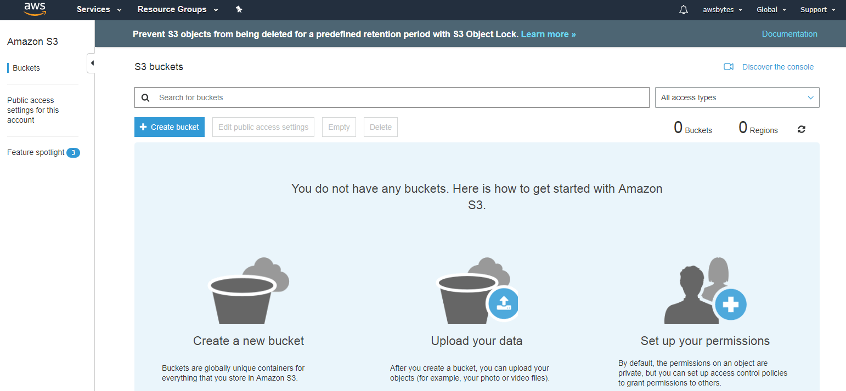Open the awsbytes account dropdown
This screenshot has height=391, width=846.
click(723, 9)
